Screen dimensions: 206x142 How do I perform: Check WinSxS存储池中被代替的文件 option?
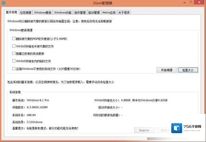coord(14,46)
